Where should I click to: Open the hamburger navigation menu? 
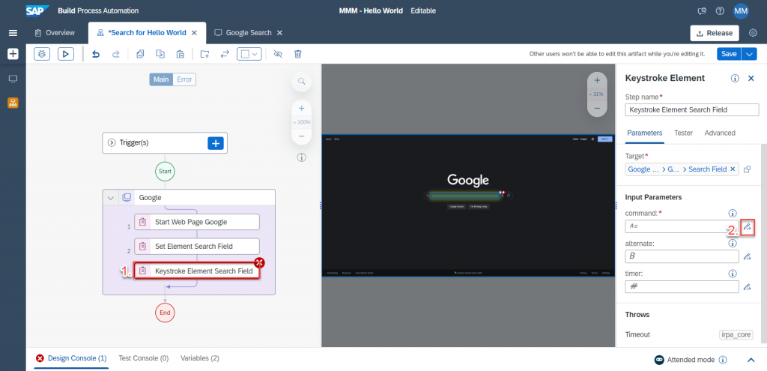[13, 33]
